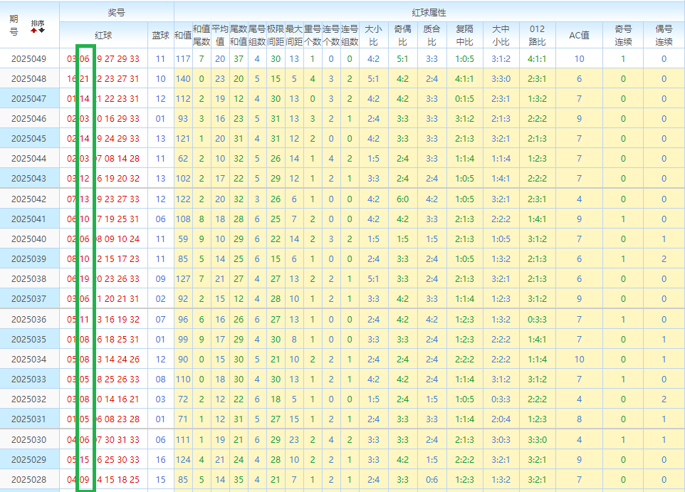Select issue number 2025049
Viewport: 685px width, 492px height.
(x=28, y=59)
